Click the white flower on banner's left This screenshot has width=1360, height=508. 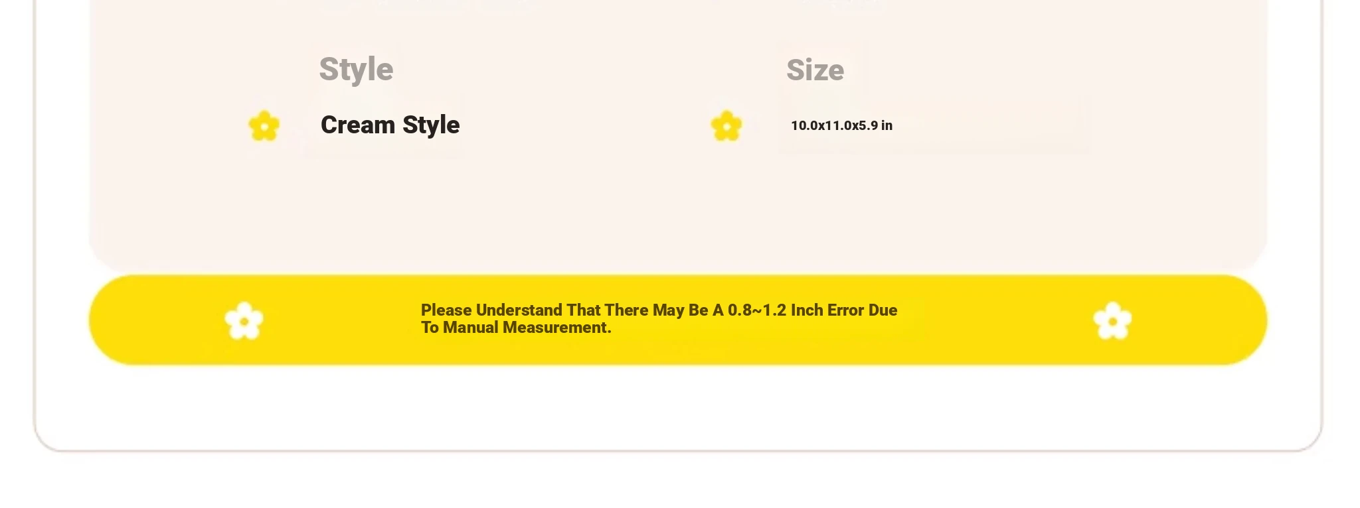(x=244, y=320)
